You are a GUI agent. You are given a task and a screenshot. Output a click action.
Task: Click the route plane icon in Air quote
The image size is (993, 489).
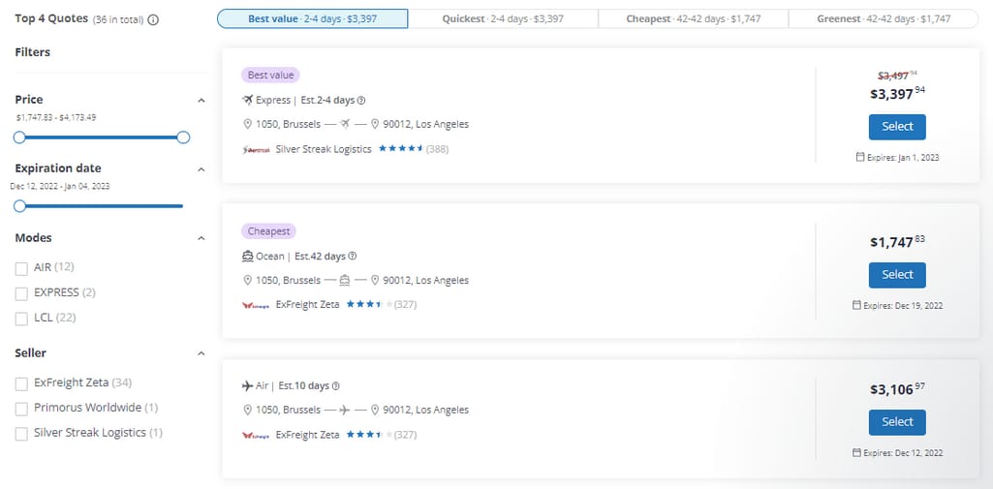click(x=345, y=410)
